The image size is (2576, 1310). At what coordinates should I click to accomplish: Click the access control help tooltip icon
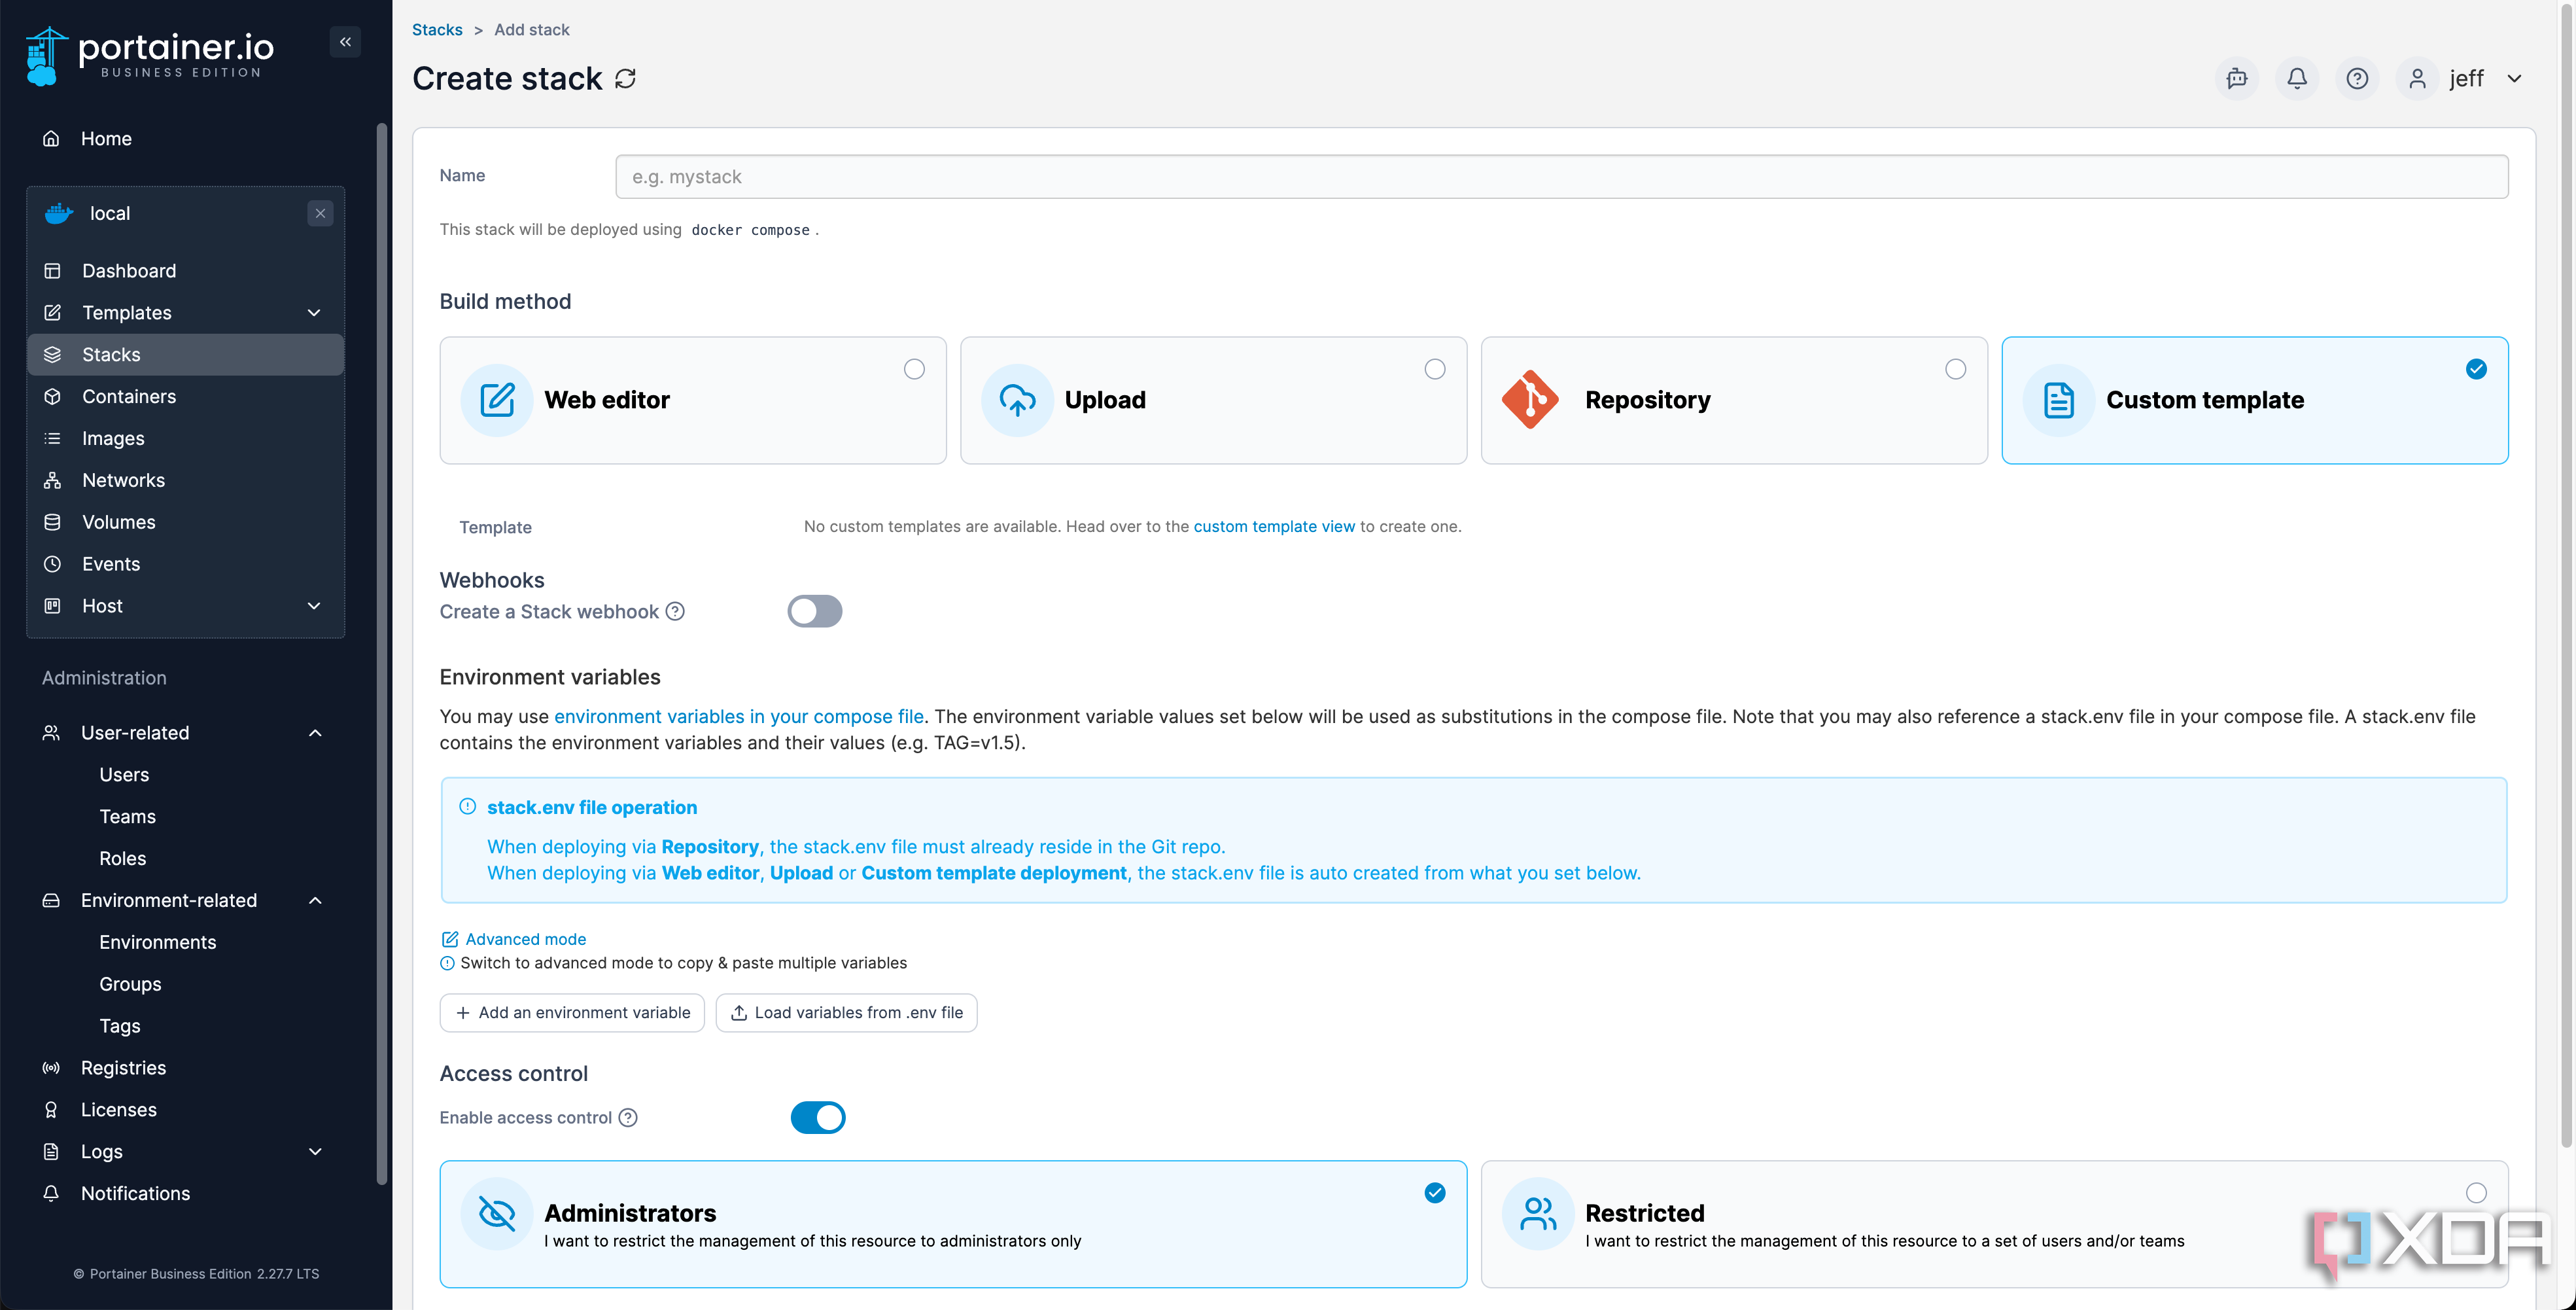(628, 1117)
